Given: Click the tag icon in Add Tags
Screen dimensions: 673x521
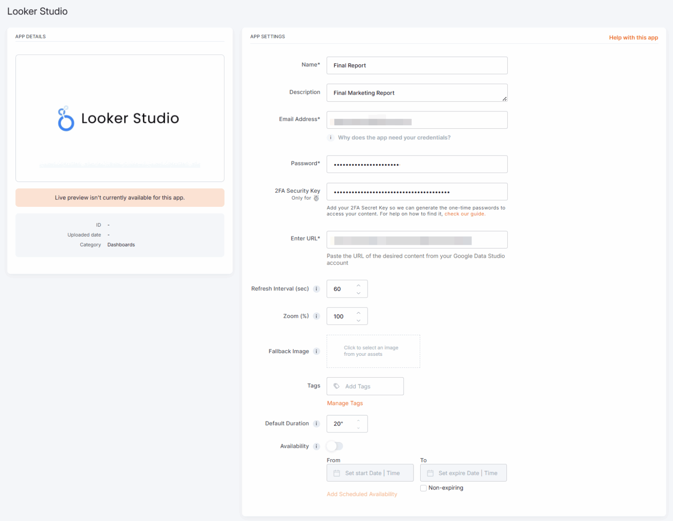Looking at the screenshot, I should pyautogui.click(x=336, y=386).
